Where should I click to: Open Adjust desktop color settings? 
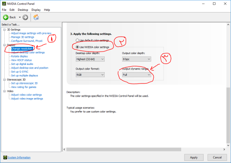(28, 52)
